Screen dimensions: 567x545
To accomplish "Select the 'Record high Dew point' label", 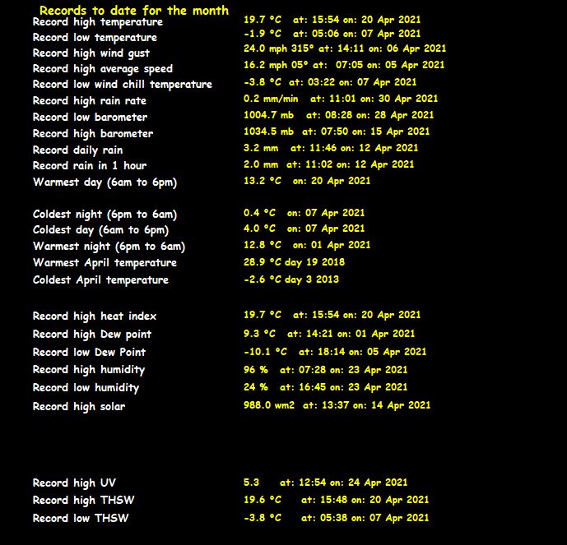I will coord(92,335).
